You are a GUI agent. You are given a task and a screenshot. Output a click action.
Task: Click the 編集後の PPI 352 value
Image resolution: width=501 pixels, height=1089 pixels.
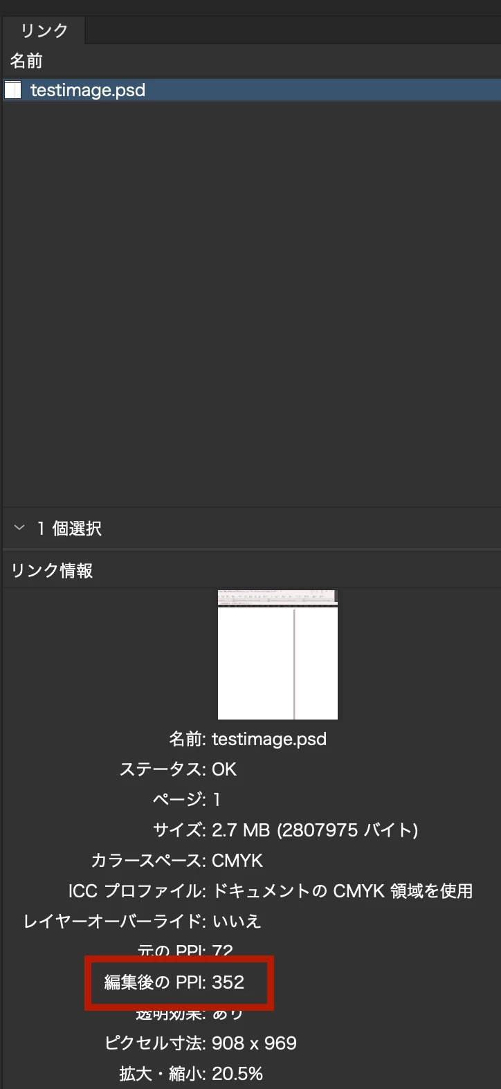tap(228, 982)
